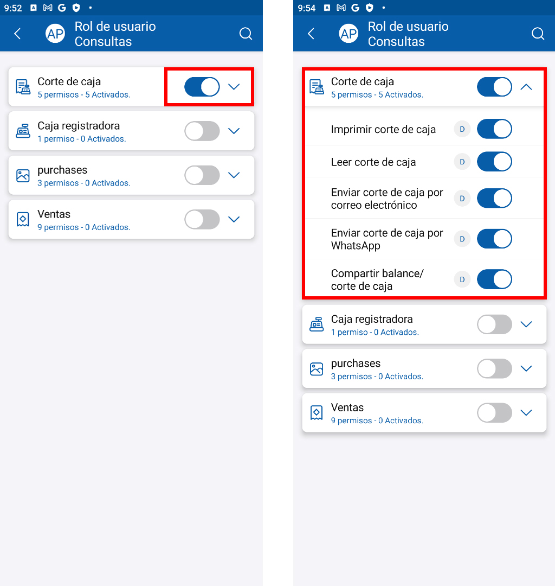555x586 pixels.
Task: Expand Caja registradora on the left screen
Action: [x=234, y=131]
